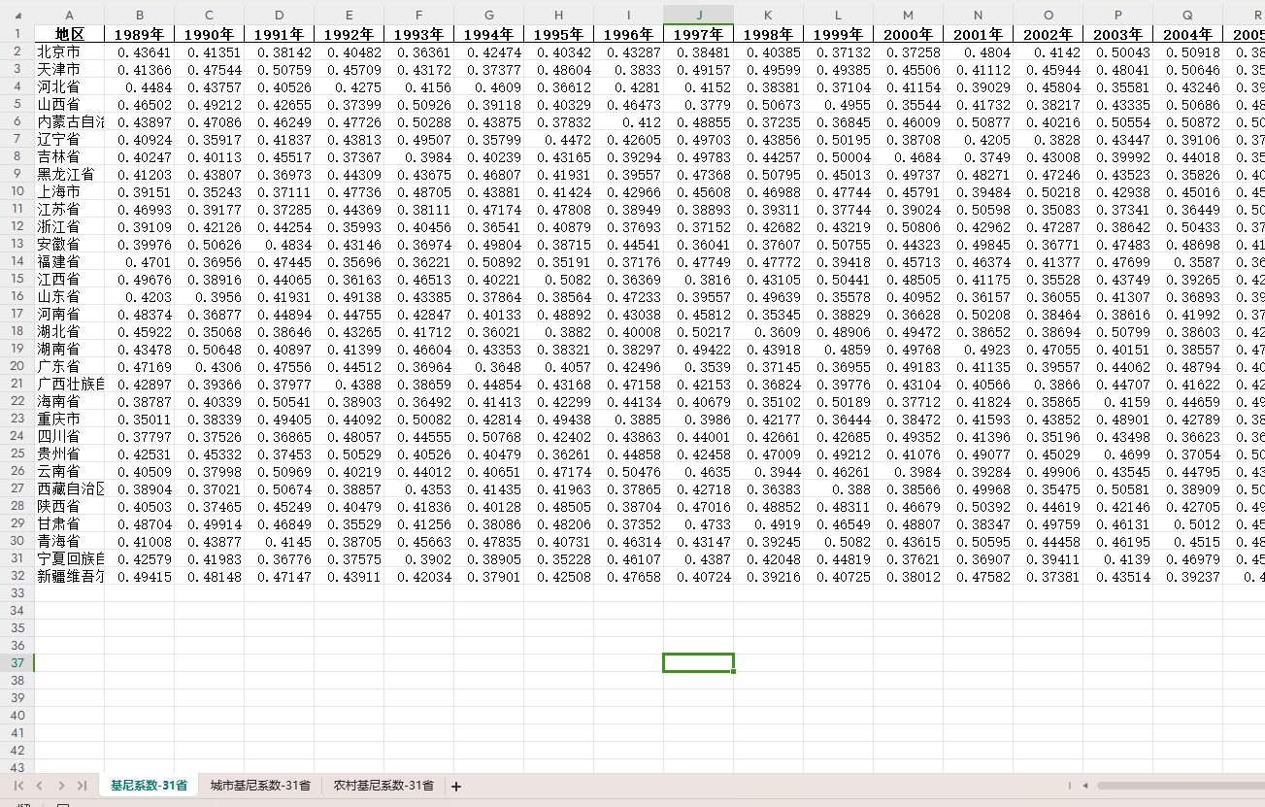Click cell value 0.3648 in 广东省 row

pyautogui.click(x=488, y=365)
